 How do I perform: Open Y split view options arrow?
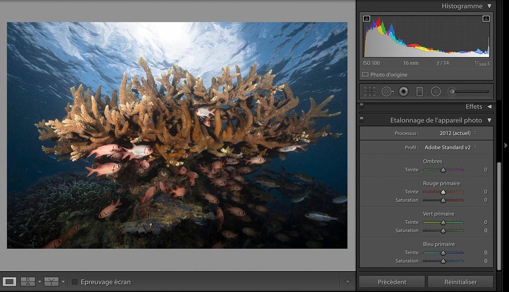click(x=63, y=281)
